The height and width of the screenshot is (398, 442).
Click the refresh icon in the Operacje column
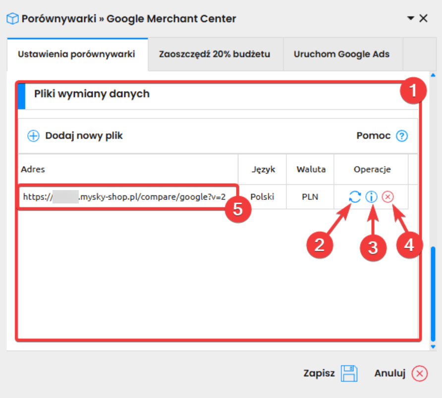coord(355,197)
